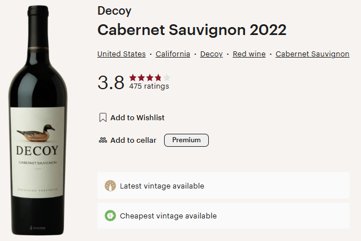361x241 pixels.
Task: Click the duck illustration on the label
Action: pos(36,135)
